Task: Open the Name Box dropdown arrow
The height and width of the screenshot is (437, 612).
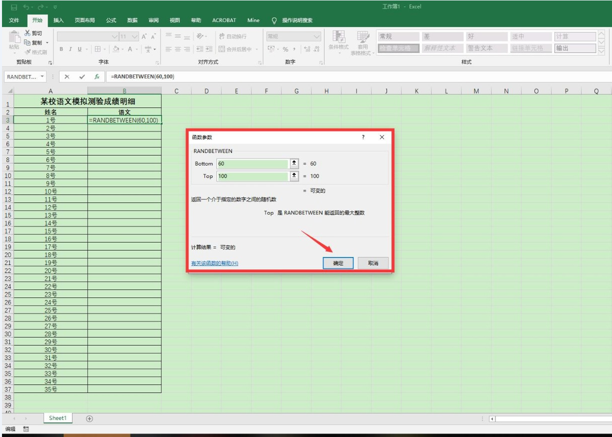Action: click(42, 76)
